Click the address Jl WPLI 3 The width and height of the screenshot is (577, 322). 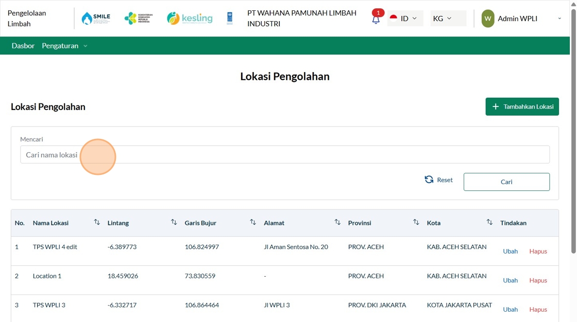277,305
